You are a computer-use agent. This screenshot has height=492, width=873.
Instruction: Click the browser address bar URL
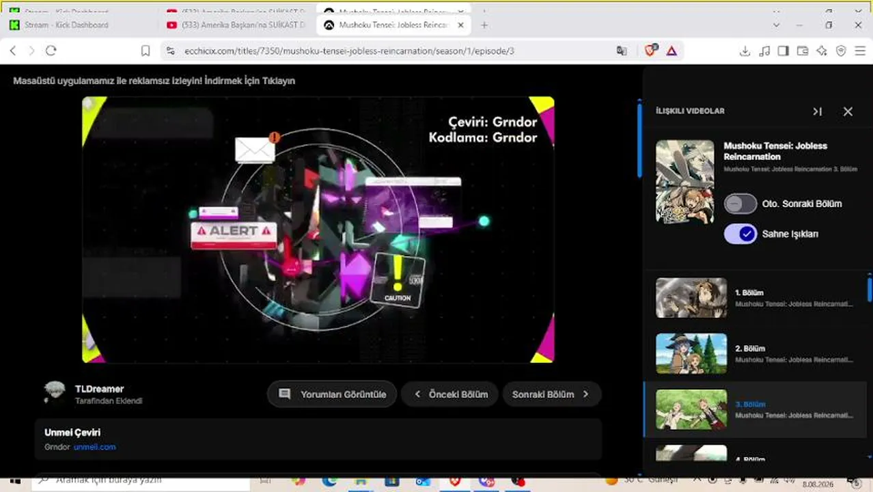349,51
